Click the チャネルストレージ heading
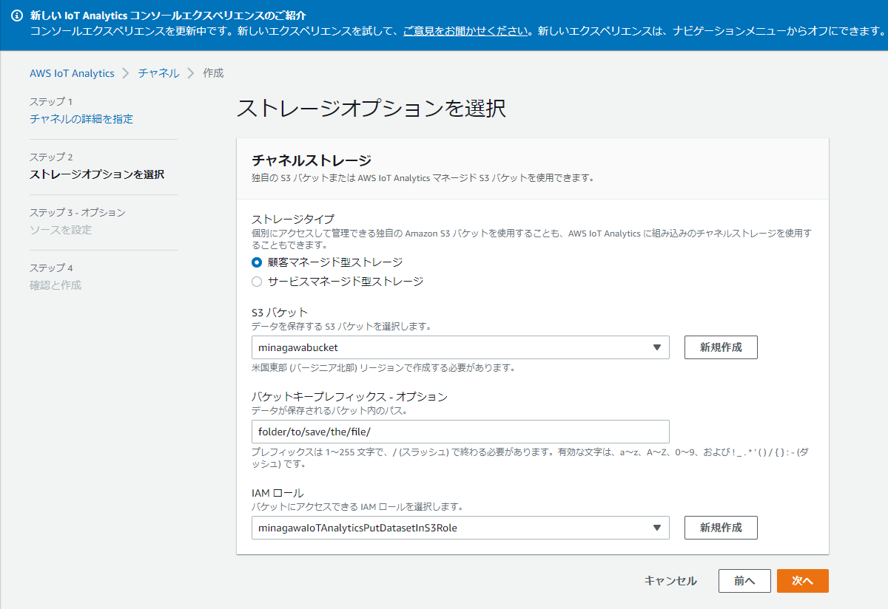The width and height of the screenshot is (888, 609). coord(312,160)
